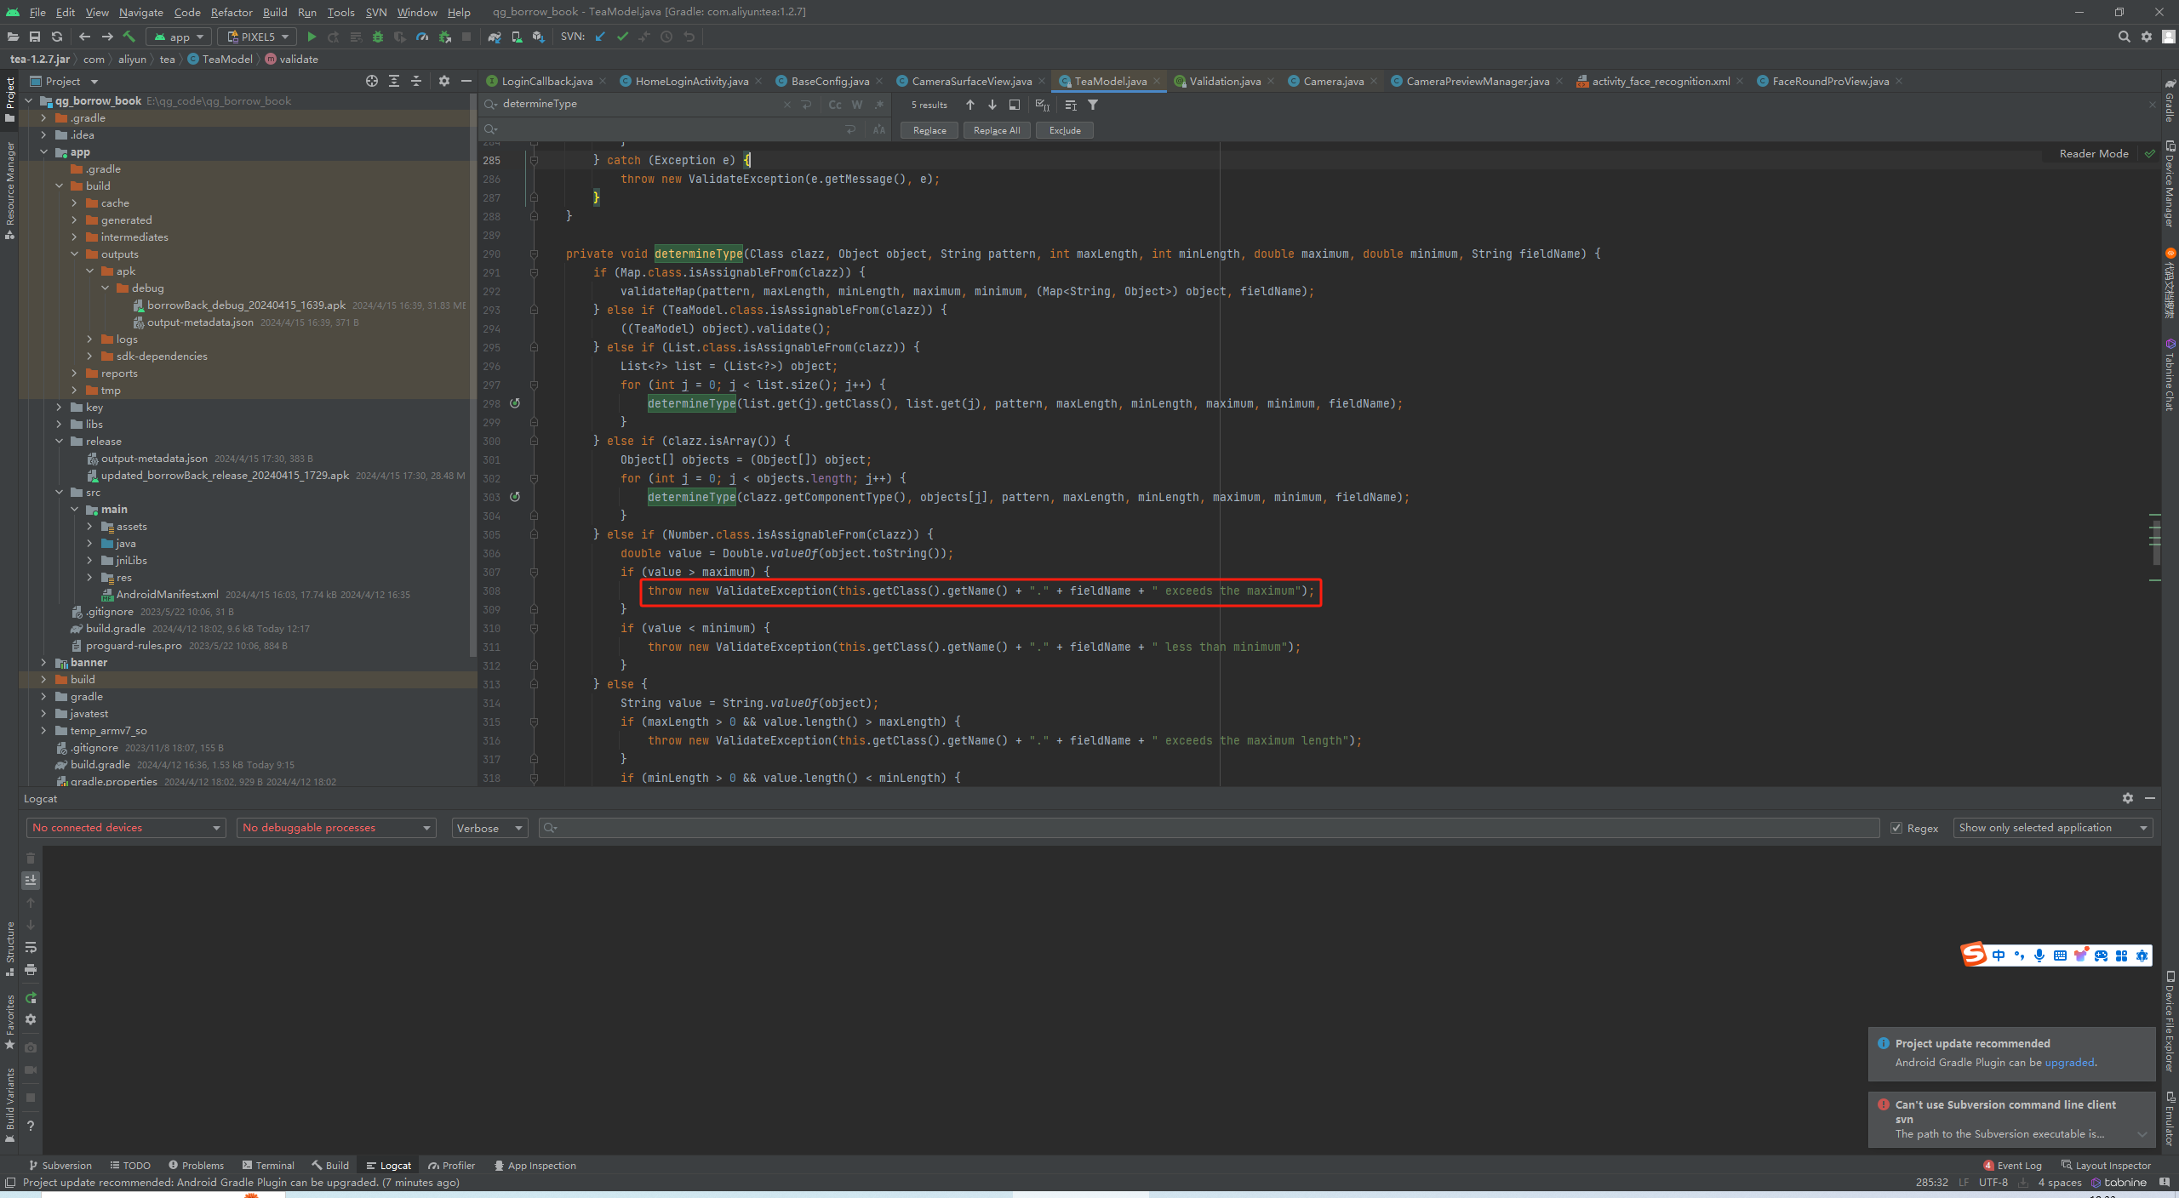
Task: Switch to BaseConfig.java tab
Action: (830, 81)
